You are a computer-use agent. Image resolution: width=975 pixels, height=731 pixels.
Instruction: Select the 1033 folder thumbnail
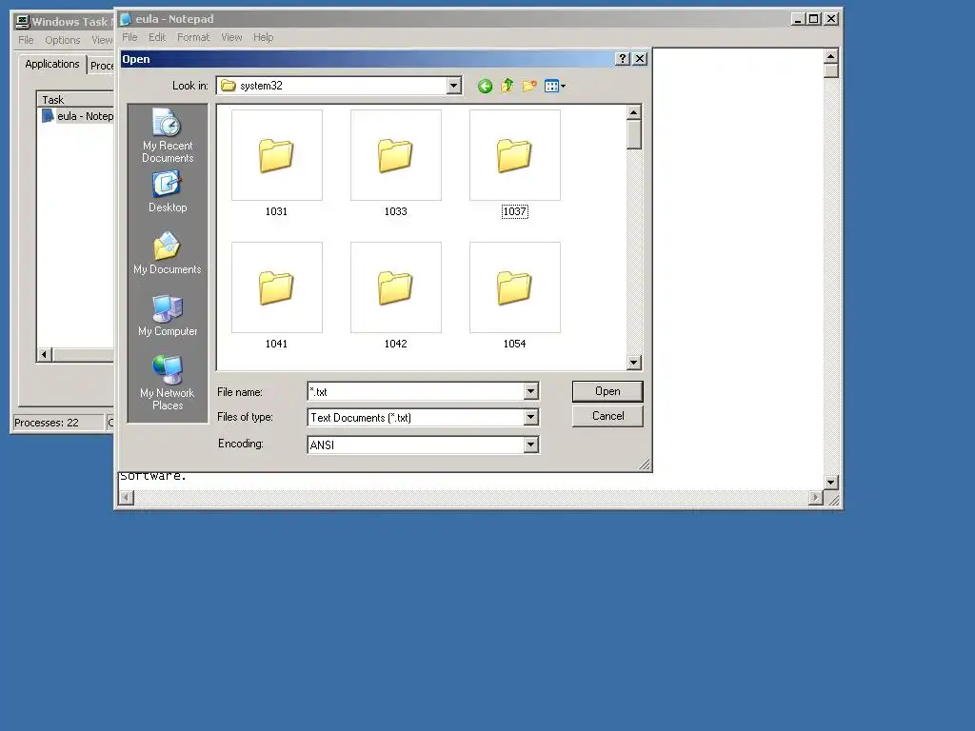point(395,155)
